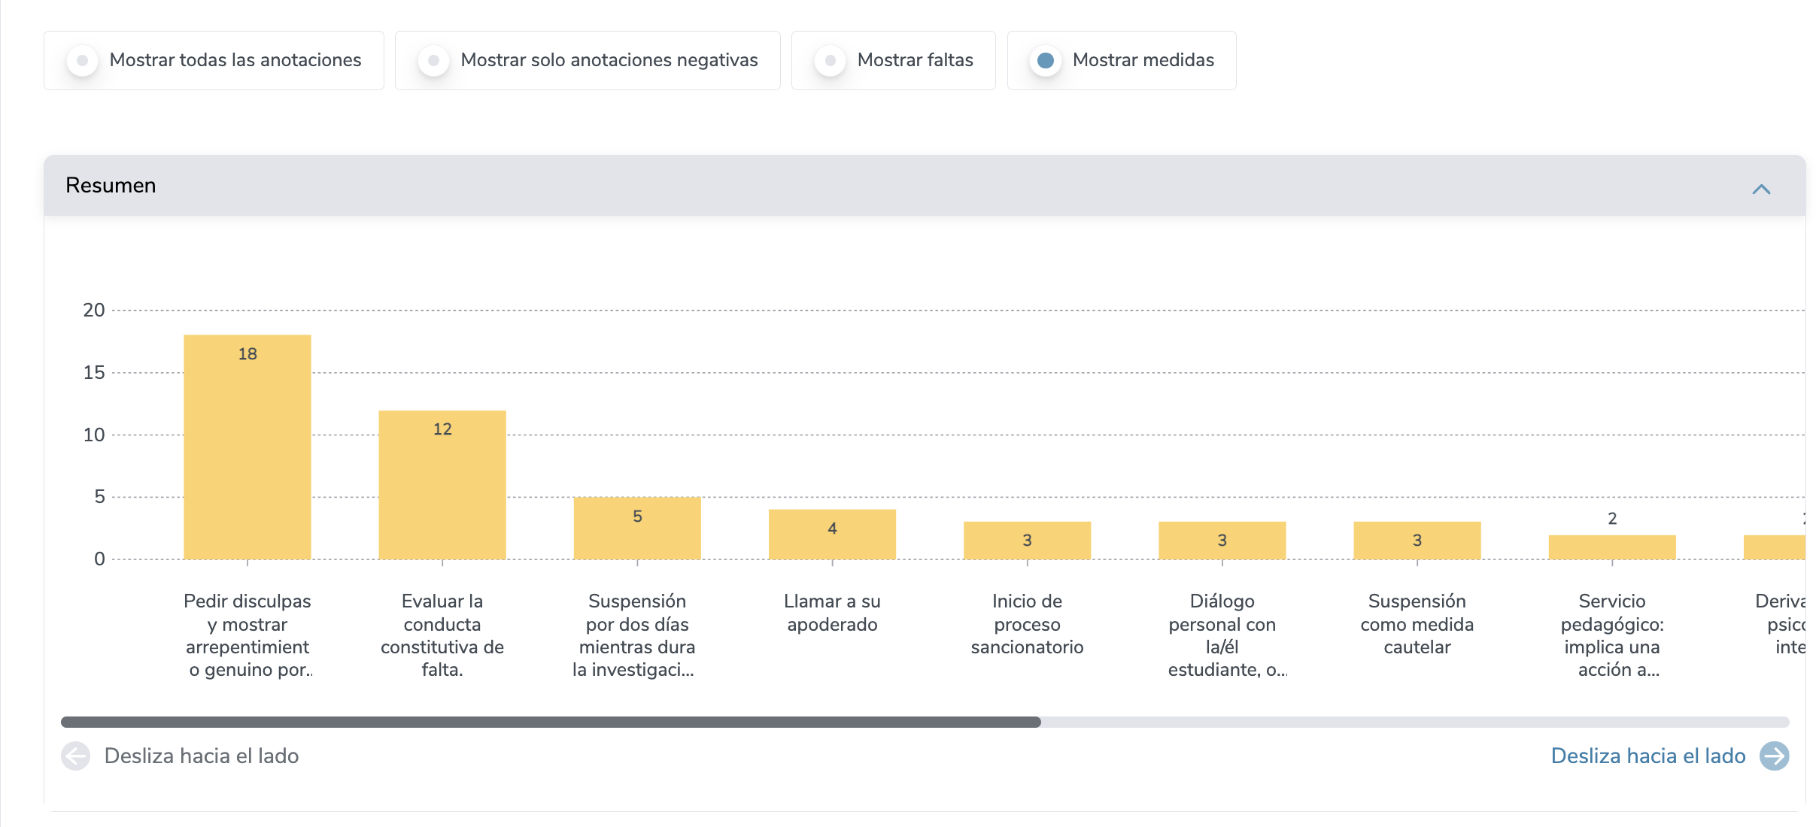
Task: Click the 'Evaluar la conducta' bar with value 12
Action: [x=442, y=489]
